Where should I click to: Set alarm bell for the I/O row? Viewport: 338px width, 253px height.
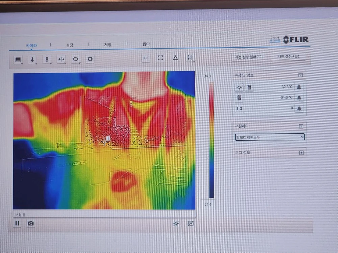tap(299, 108)
